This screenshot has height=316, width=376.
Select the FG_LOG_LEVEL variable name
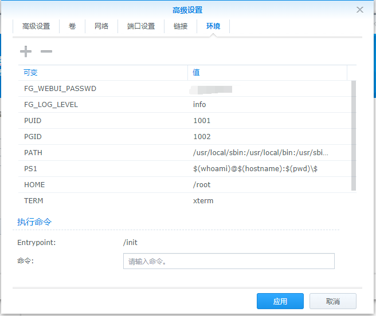pos(51,105)
